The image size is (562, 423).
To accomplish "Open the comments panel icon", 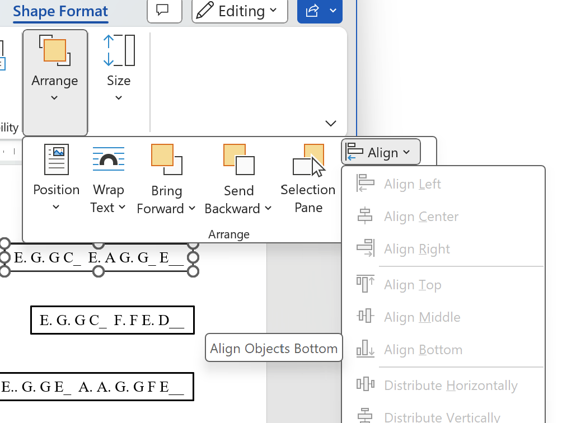I will 164,10.
